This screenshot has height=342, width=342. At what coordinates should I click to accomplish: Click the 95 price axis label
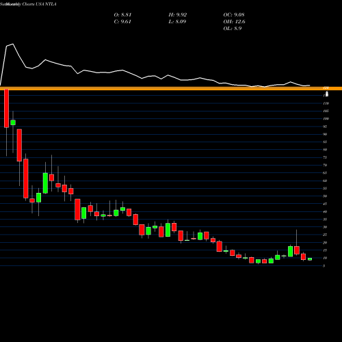[325, 127]
